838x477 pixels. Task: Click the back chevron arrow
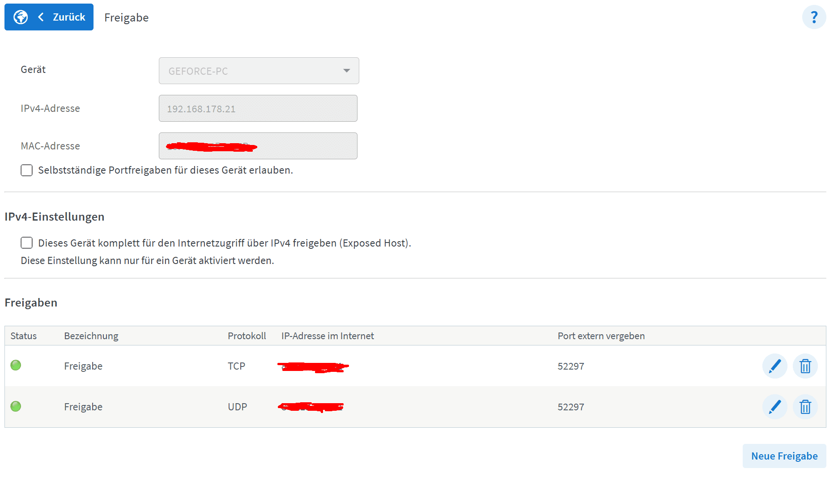[x=41, y=17]
